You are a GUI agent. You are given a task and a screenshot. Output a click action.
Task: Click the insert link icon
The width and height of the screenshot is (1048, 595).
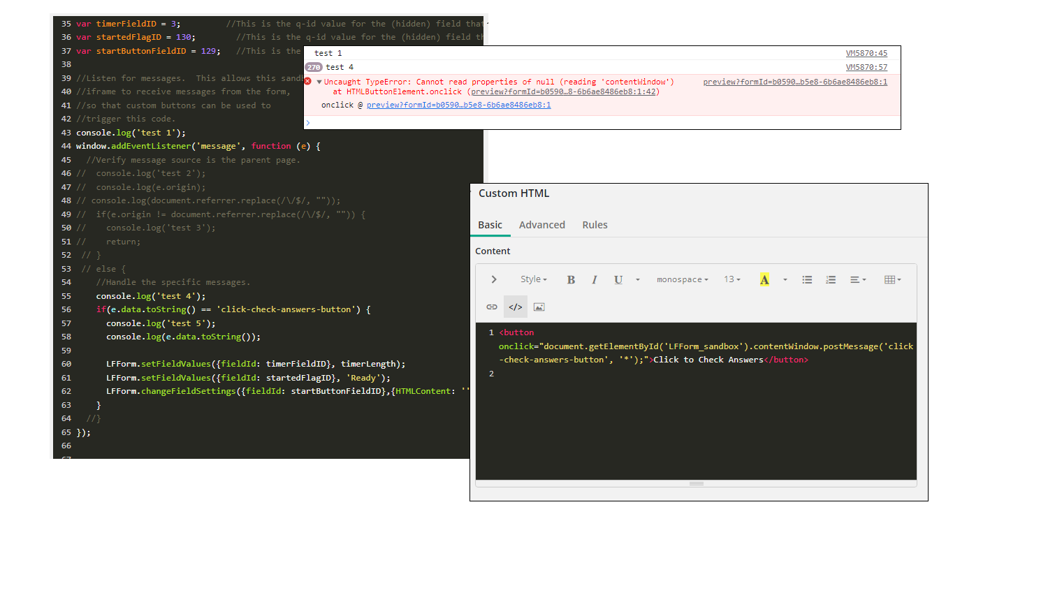click(492, 307)
